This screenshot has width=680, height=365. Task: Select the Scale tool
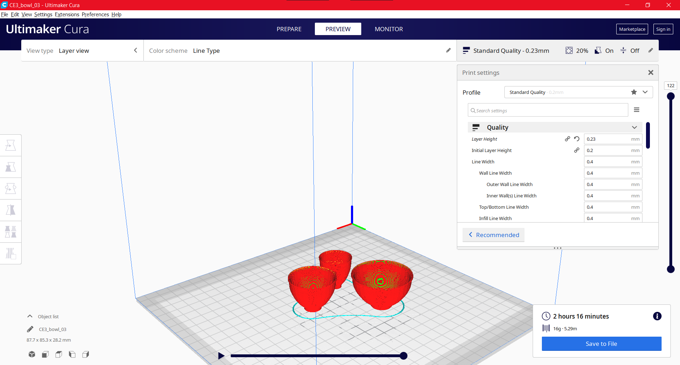[x=10, y=167]
